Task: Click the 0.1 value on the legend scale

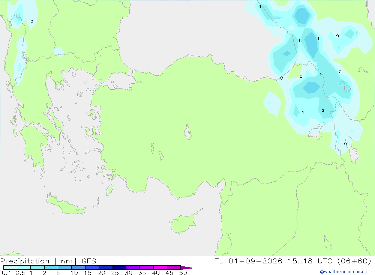Action: click(x=6, y=273)
